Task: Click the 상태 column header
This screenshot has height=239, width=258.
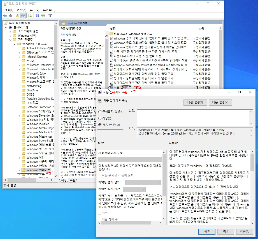Action: pyautogui.click(x=202, y=29)
